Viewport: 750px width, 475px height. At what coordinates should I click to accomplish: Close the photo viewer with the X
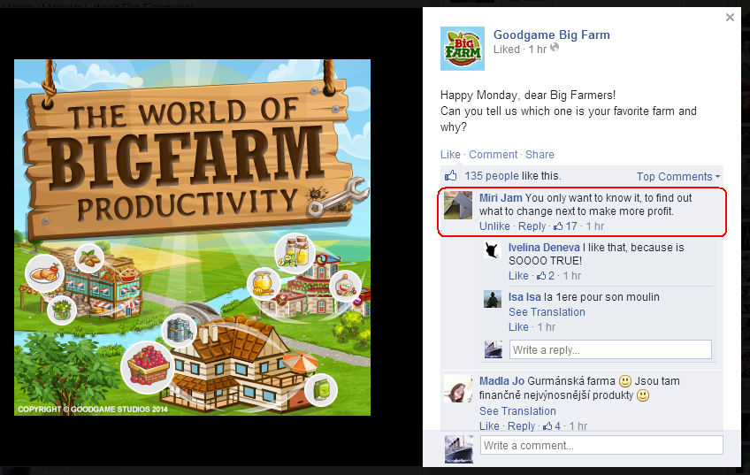tap(730, 18)
